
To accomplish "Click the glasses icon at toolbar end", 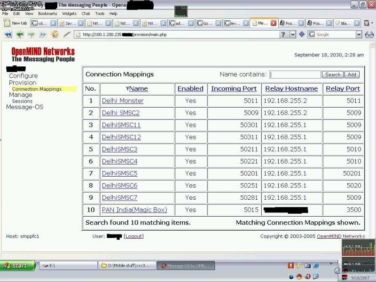I will [369, 35].
